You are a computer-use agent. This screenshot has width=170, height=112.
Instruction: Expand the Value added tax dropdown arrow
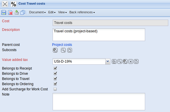click(108, 61)
